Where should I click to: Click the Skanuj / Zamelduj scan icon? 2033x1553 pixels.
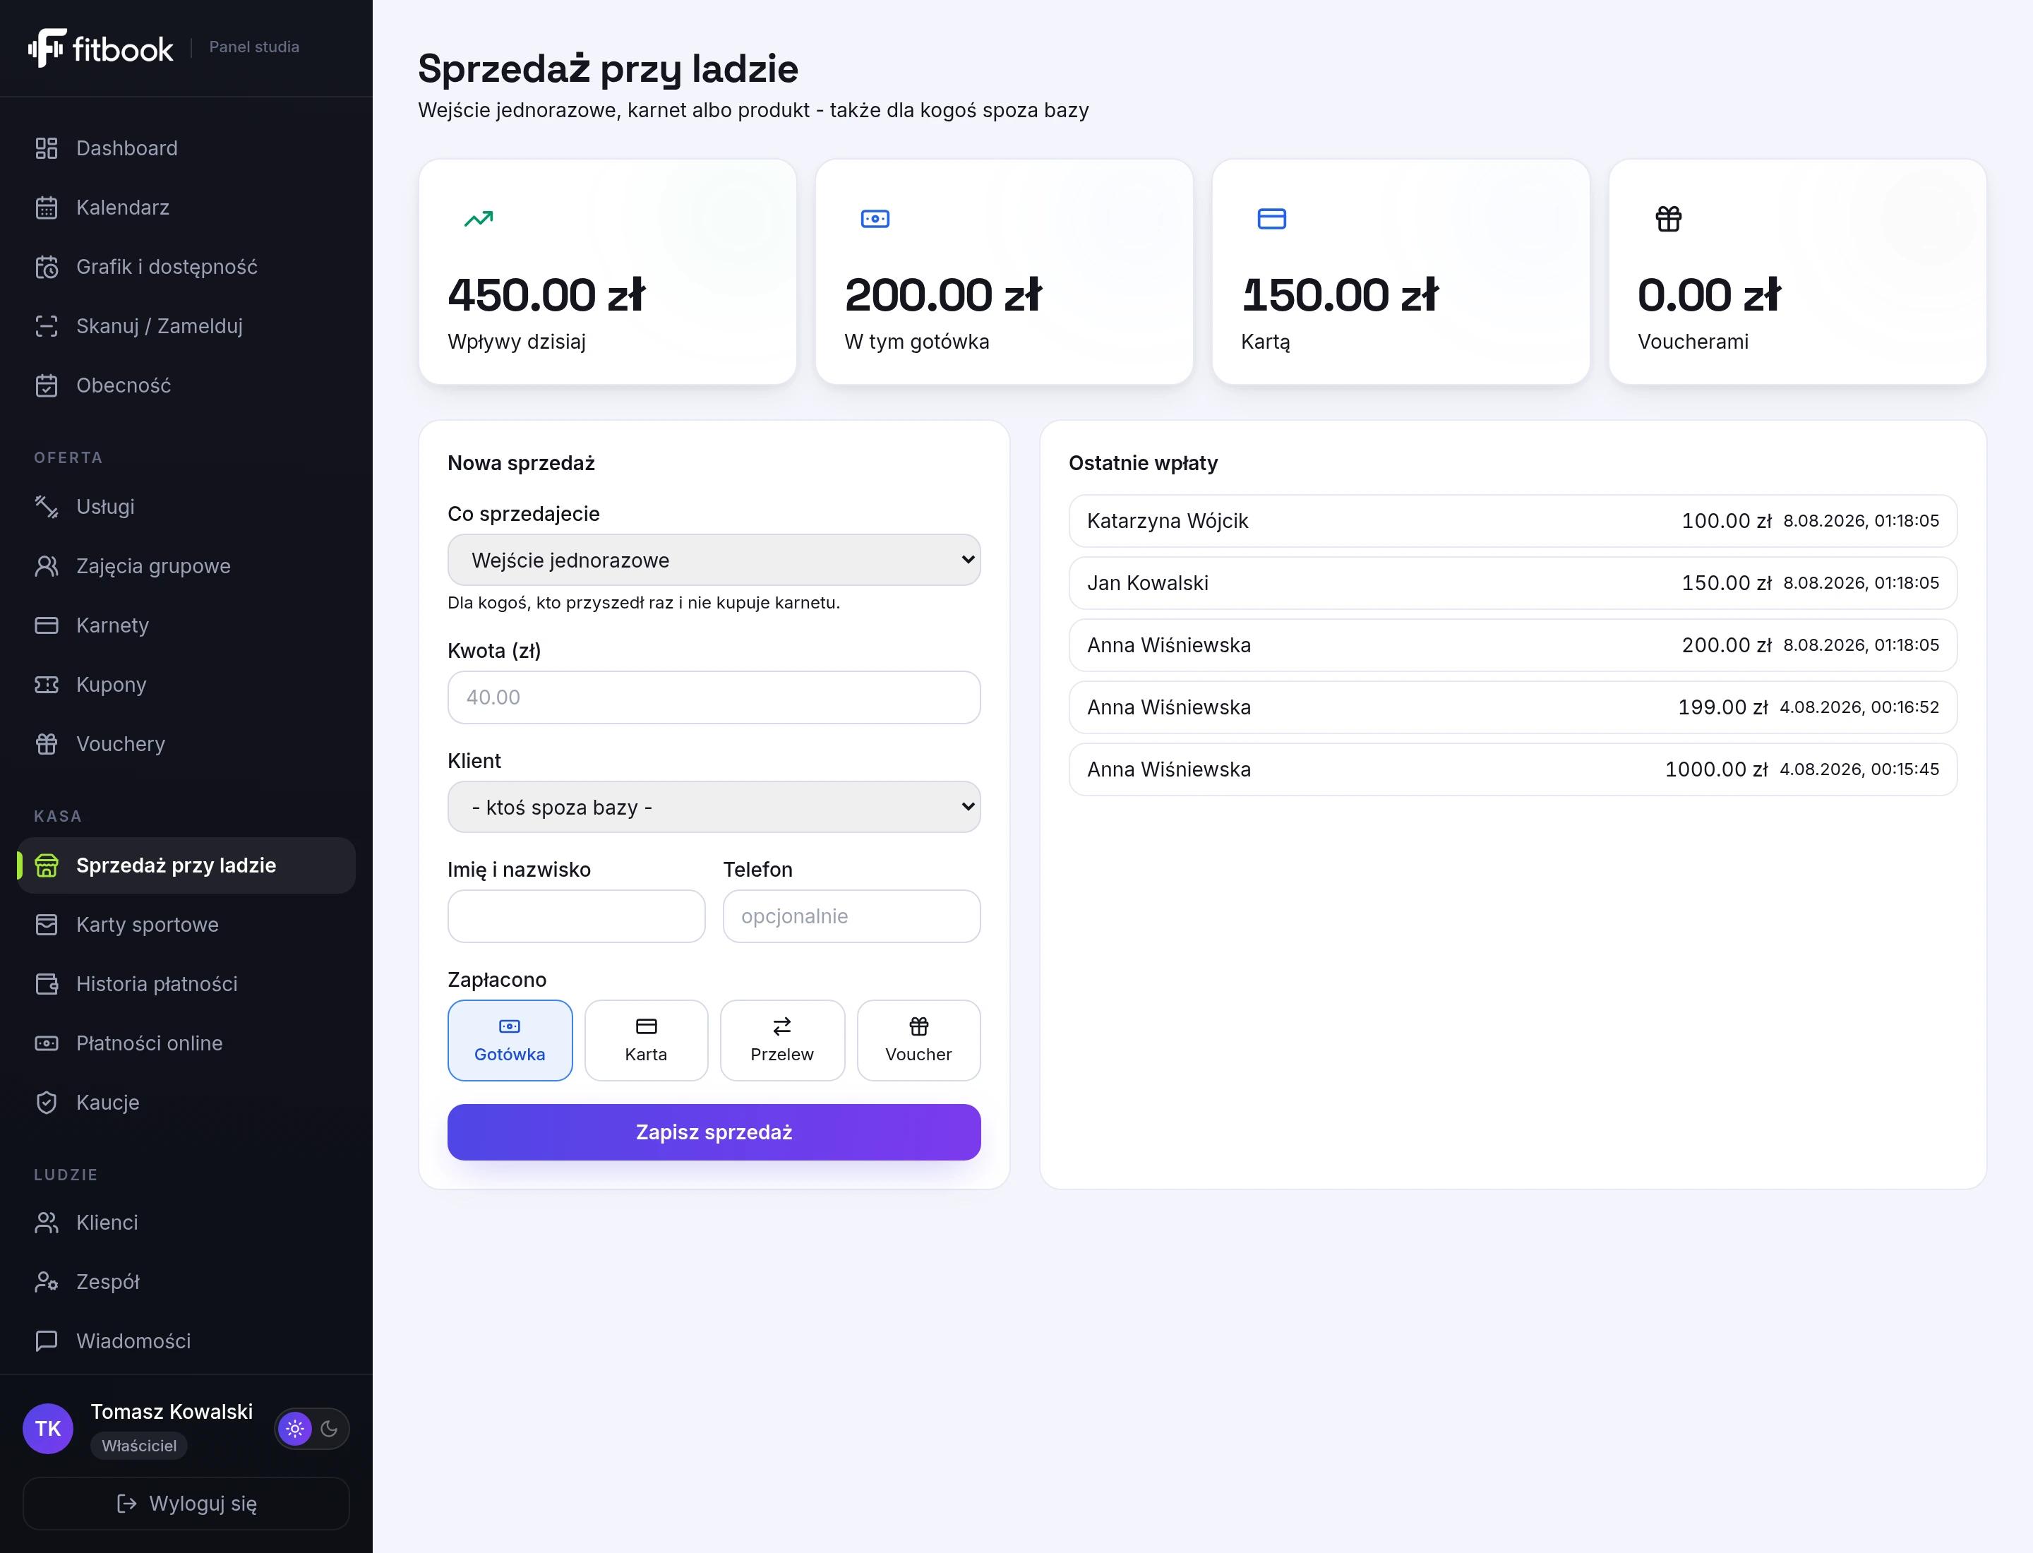click(x=46, y=325)
